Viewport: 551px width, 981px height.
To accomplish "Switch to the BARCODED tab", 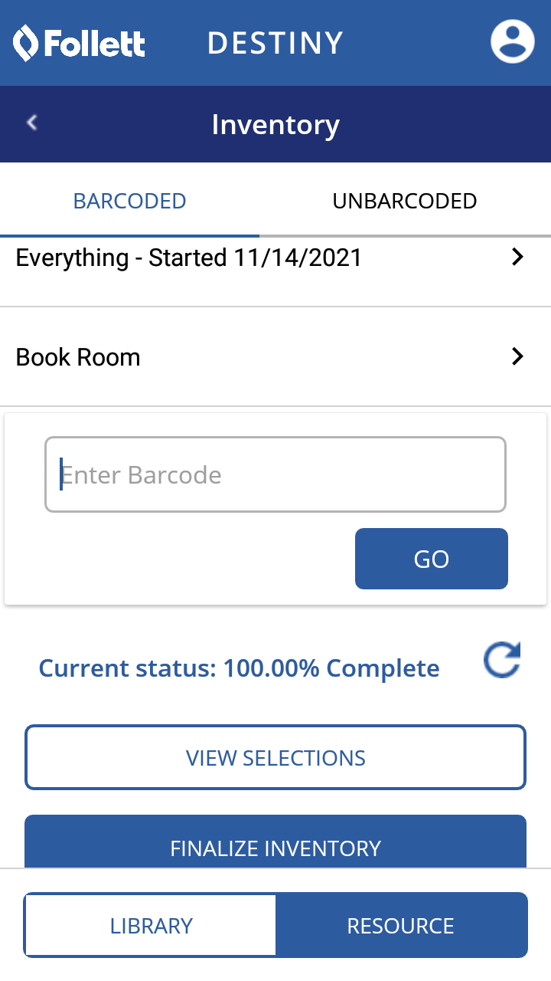I will tap(129, 201).
